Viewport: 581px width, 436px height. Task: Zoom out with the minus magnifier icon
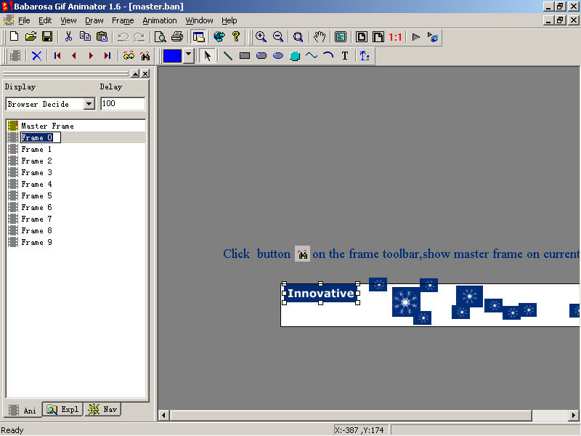tap(278, 37)
